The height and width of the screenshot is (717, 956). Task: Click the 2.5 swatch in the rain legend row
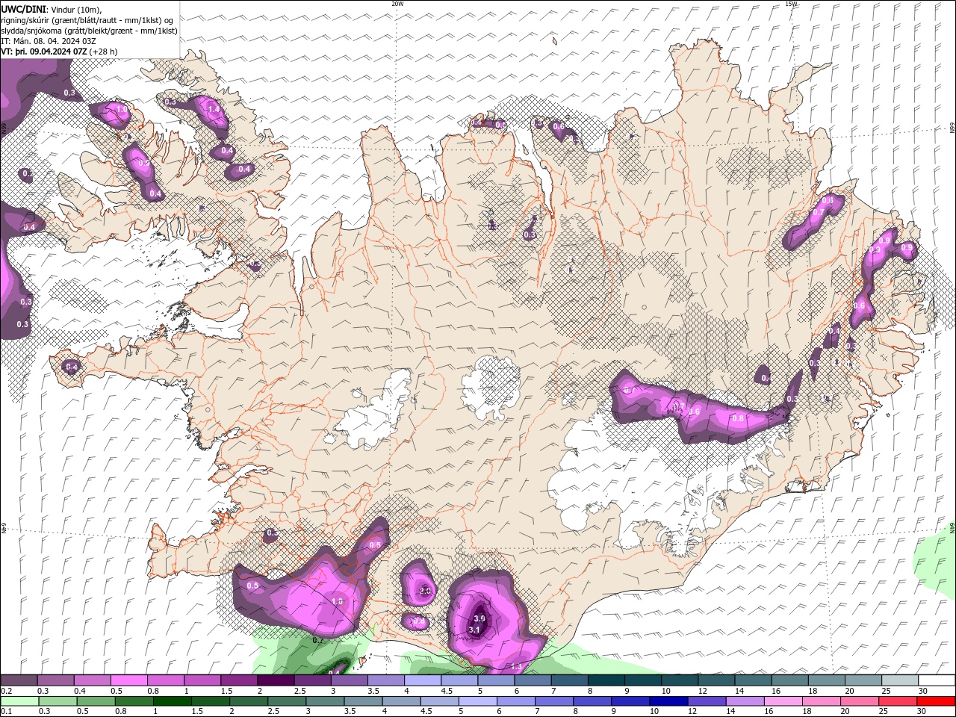pyautogui.click(x=286, y=701)
